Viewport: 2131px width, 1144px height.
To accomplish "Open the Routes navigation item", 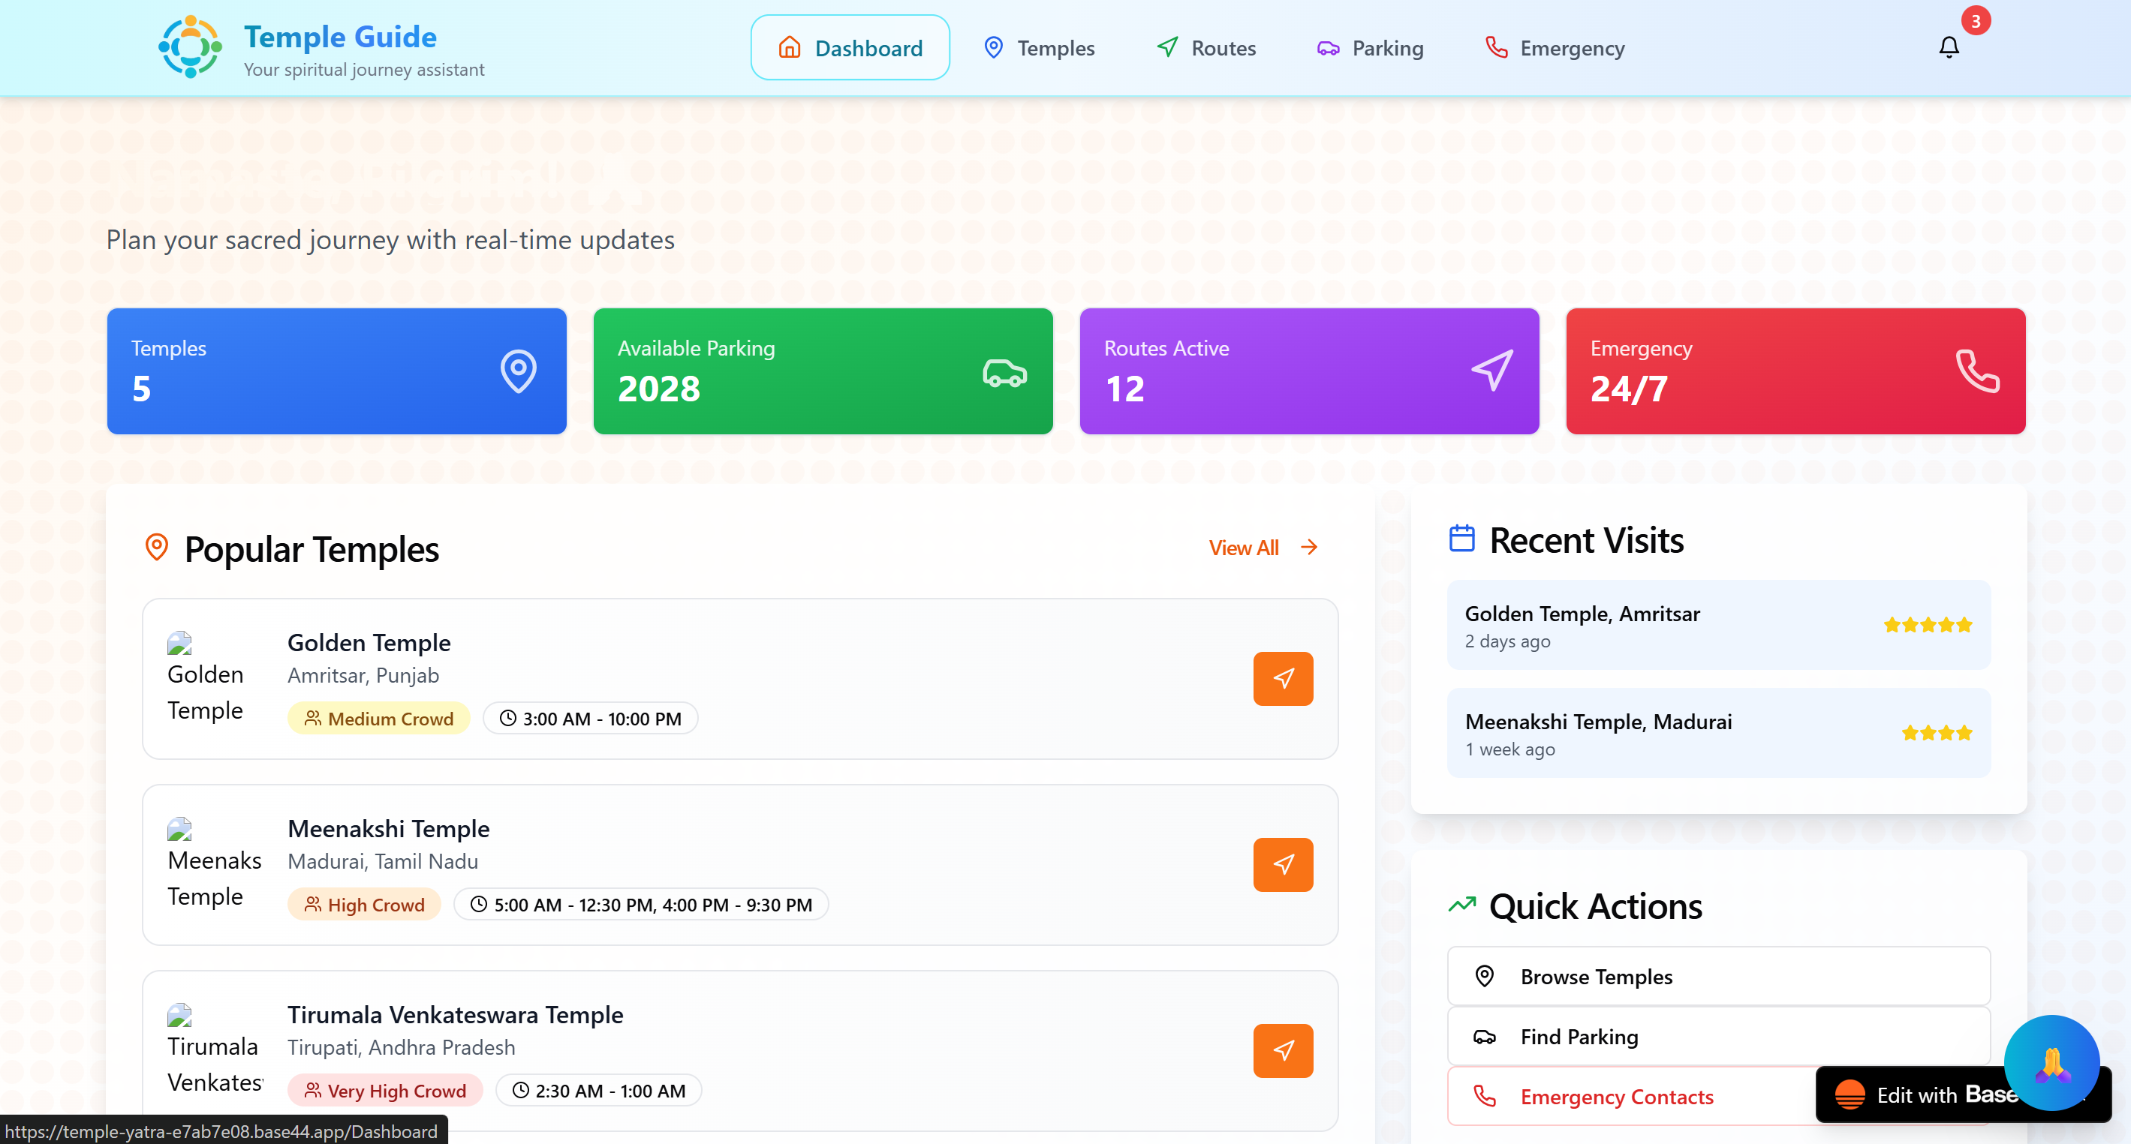I will [1206, 48].
